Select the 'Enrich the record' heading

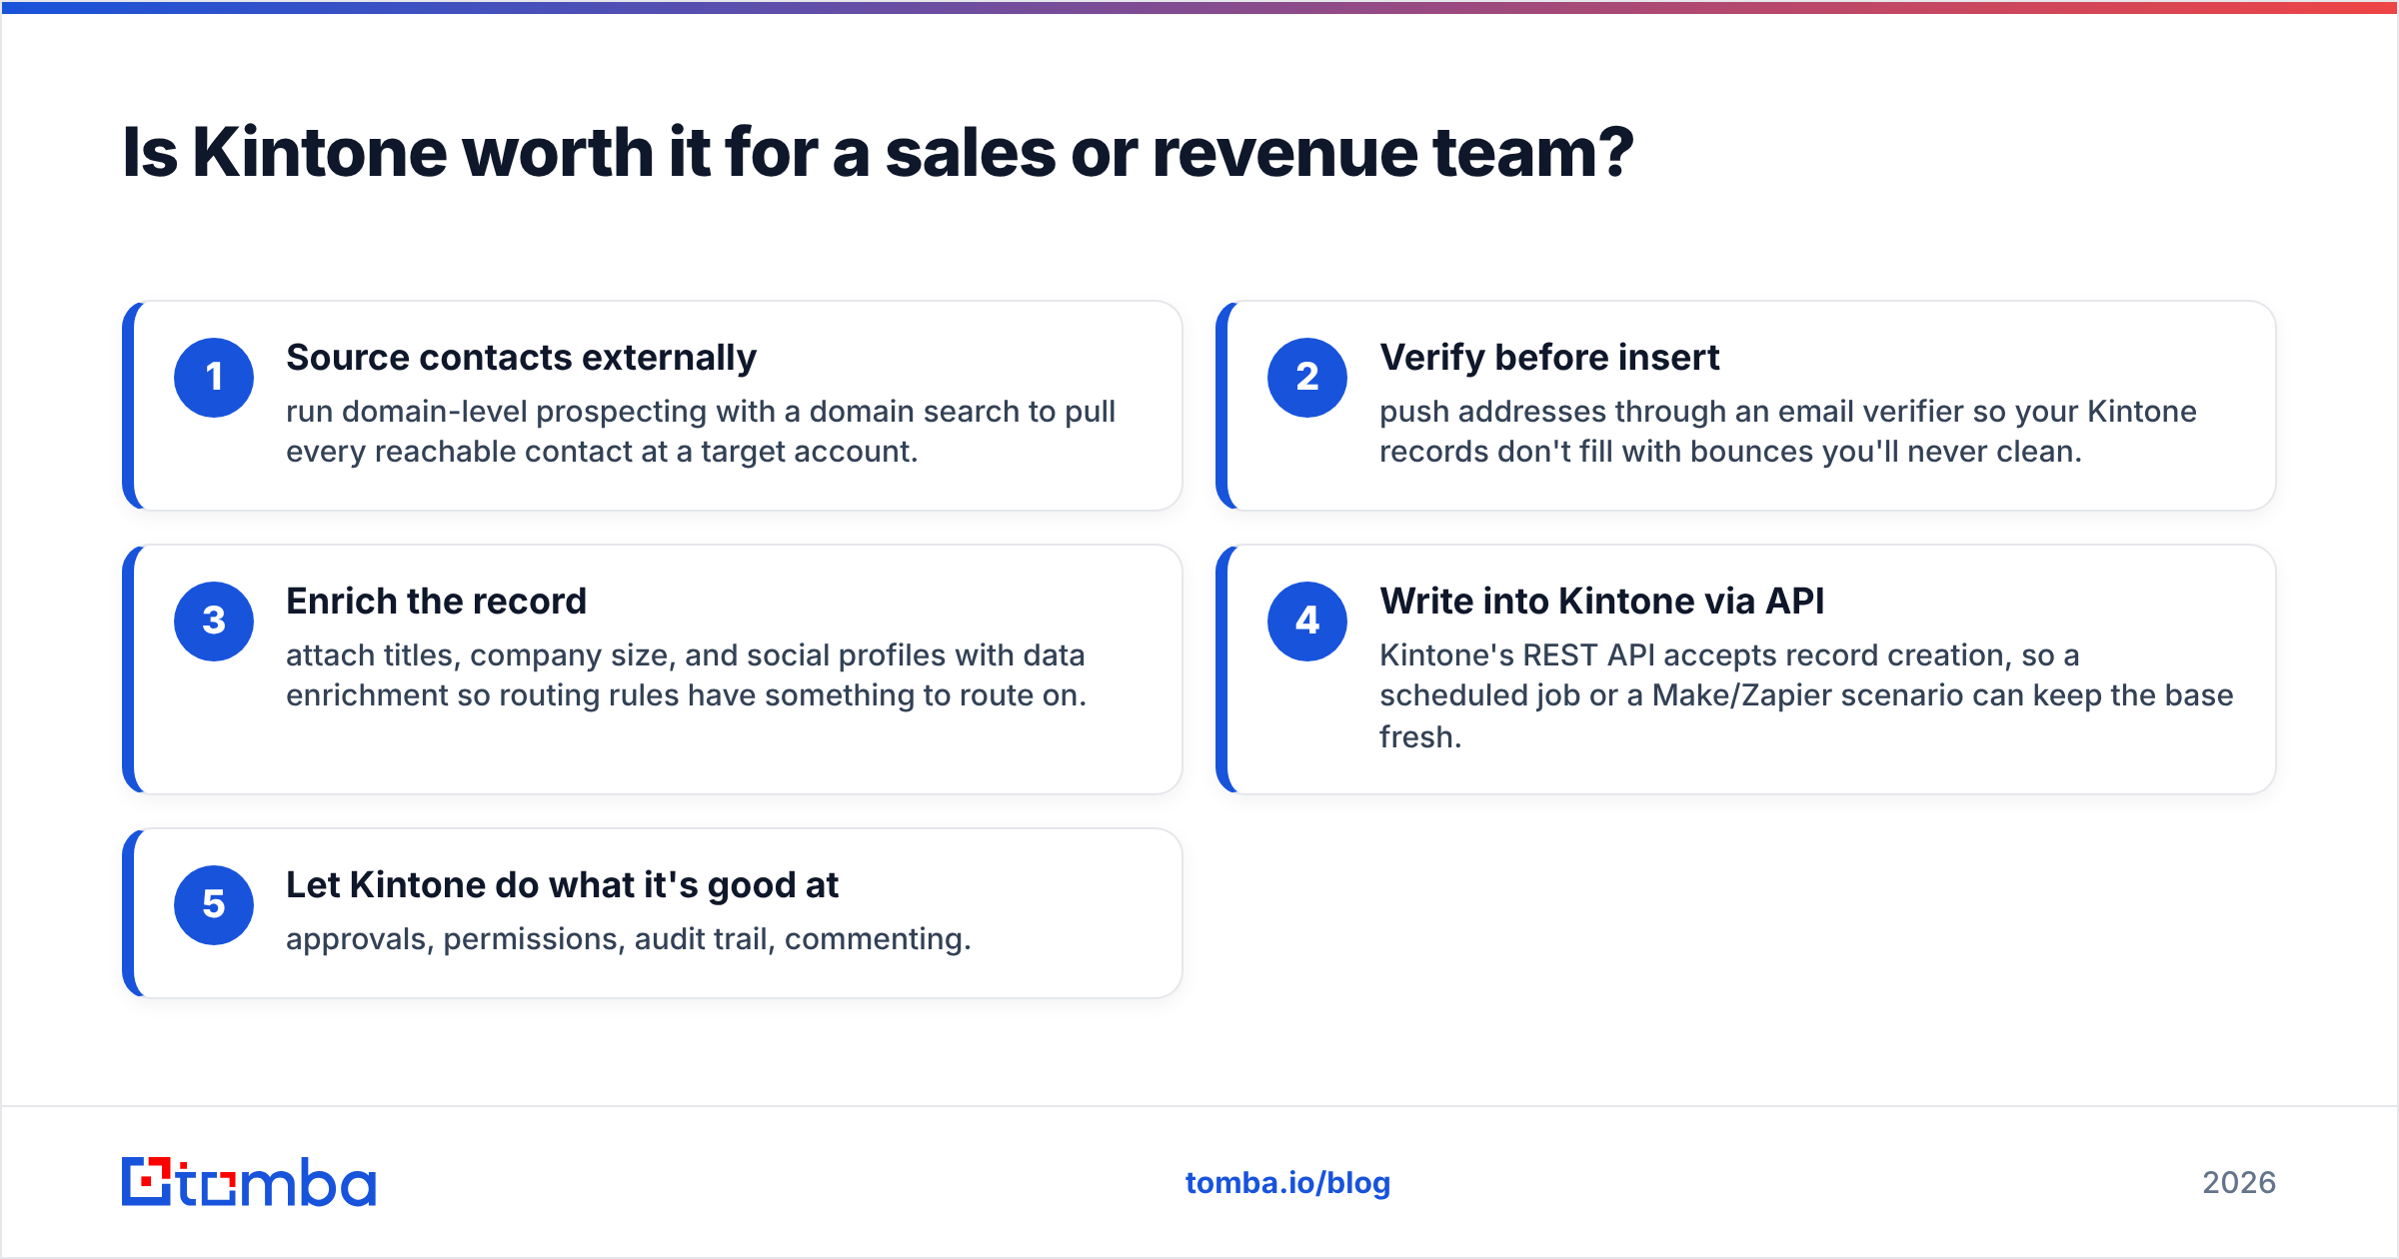click(x=436, y=602)
